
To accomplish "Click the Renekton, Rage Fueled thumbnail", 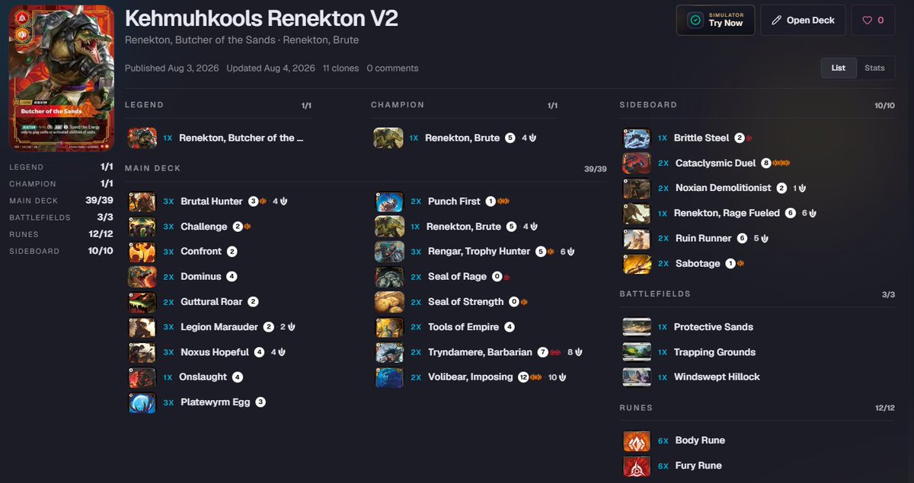I will click(637, 214).
